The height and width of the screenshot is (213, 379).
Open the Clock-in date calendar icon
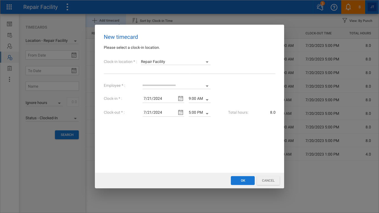[x=181, y=98]
